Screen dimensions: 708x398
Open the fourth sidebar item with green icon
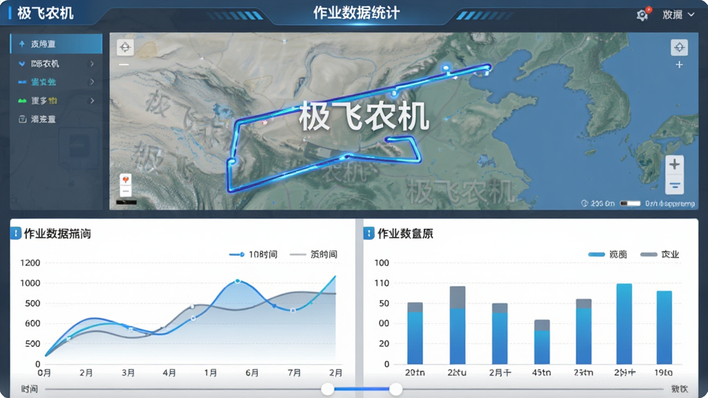click(x=57, y=101)
